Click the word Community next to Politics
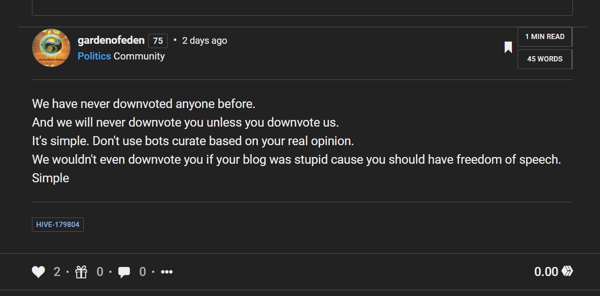This screenshot has height=296, width=600. pos(139,56)
